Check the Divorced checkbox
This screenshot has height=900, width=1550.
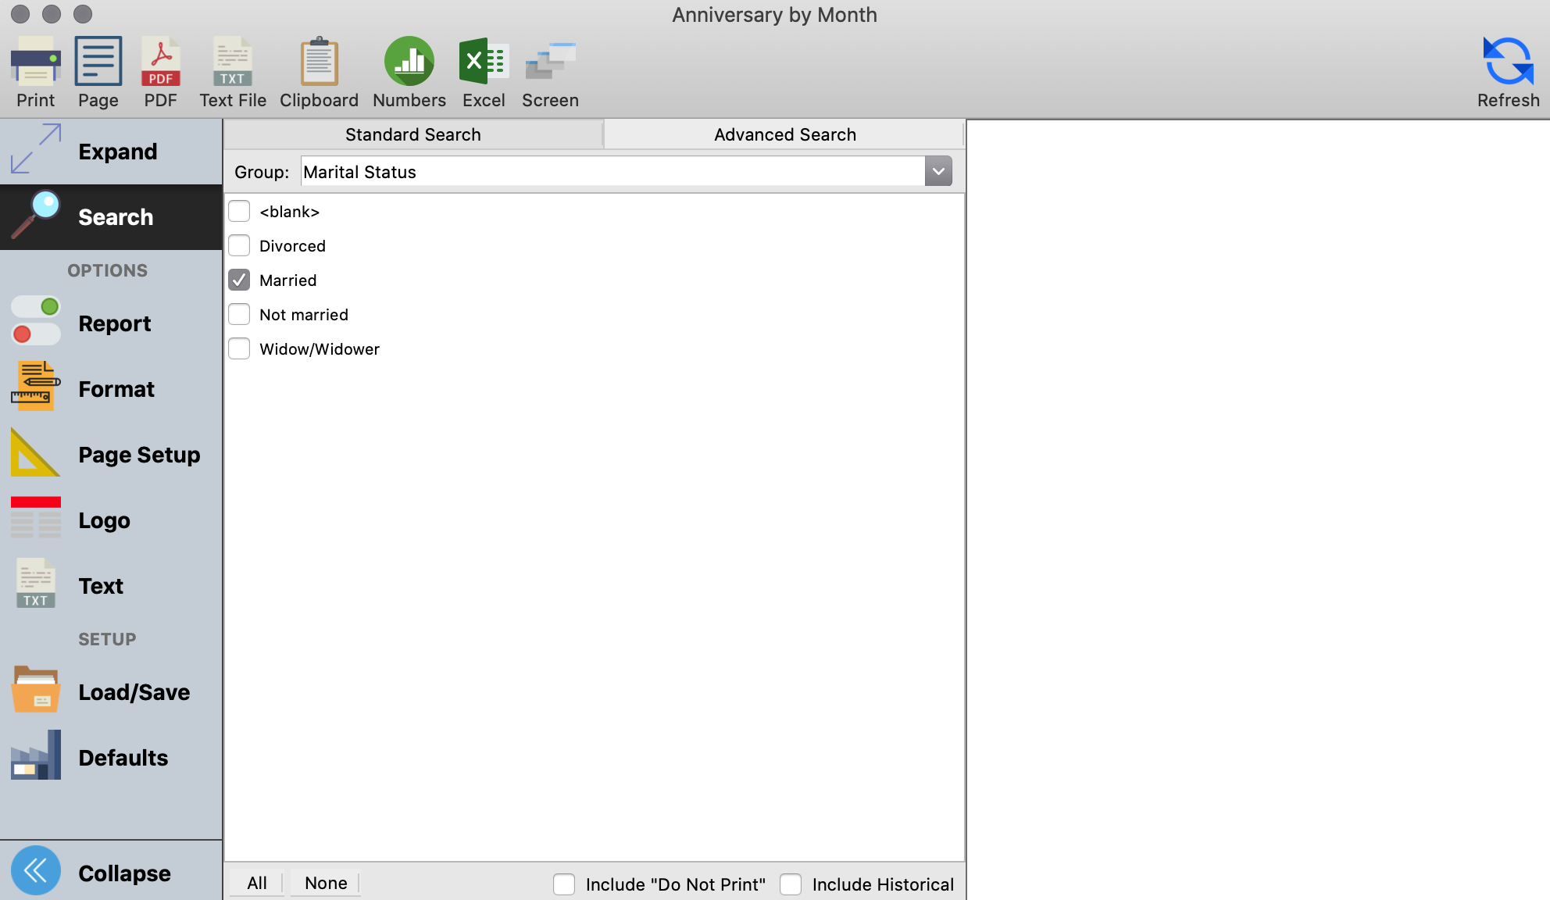239,246
